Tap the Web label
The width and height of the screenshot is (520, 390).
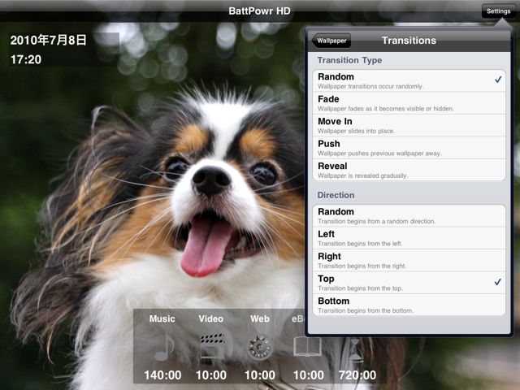pyautogui.click(x=260, y=318)
